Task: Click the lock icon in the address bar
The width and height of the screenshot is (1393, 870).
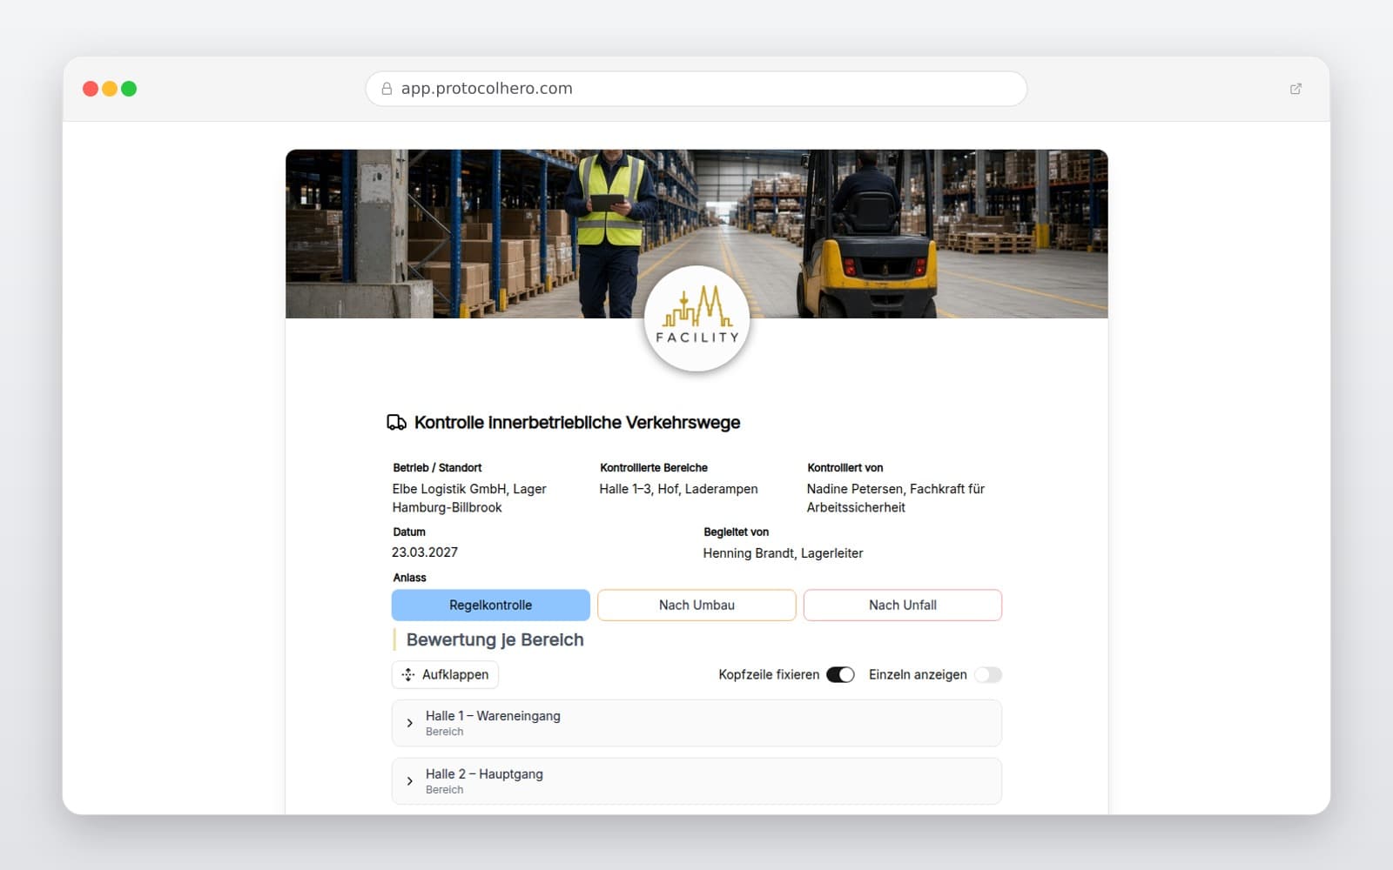Action: pyautogui.click(x=387, y=89)
